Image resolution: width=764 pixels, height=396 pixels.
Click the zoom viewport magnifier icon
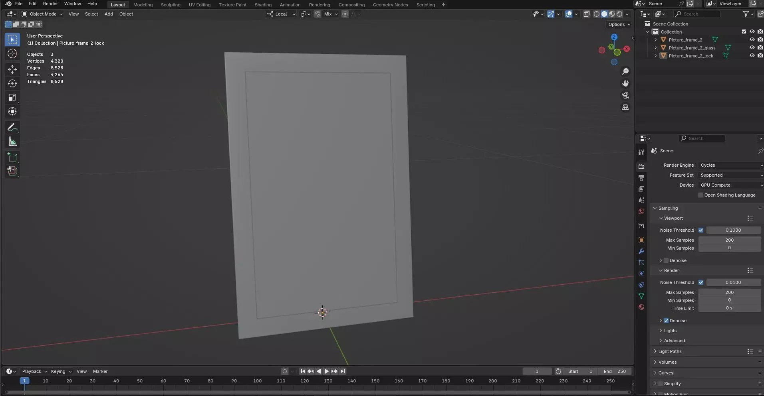(625, 71)
